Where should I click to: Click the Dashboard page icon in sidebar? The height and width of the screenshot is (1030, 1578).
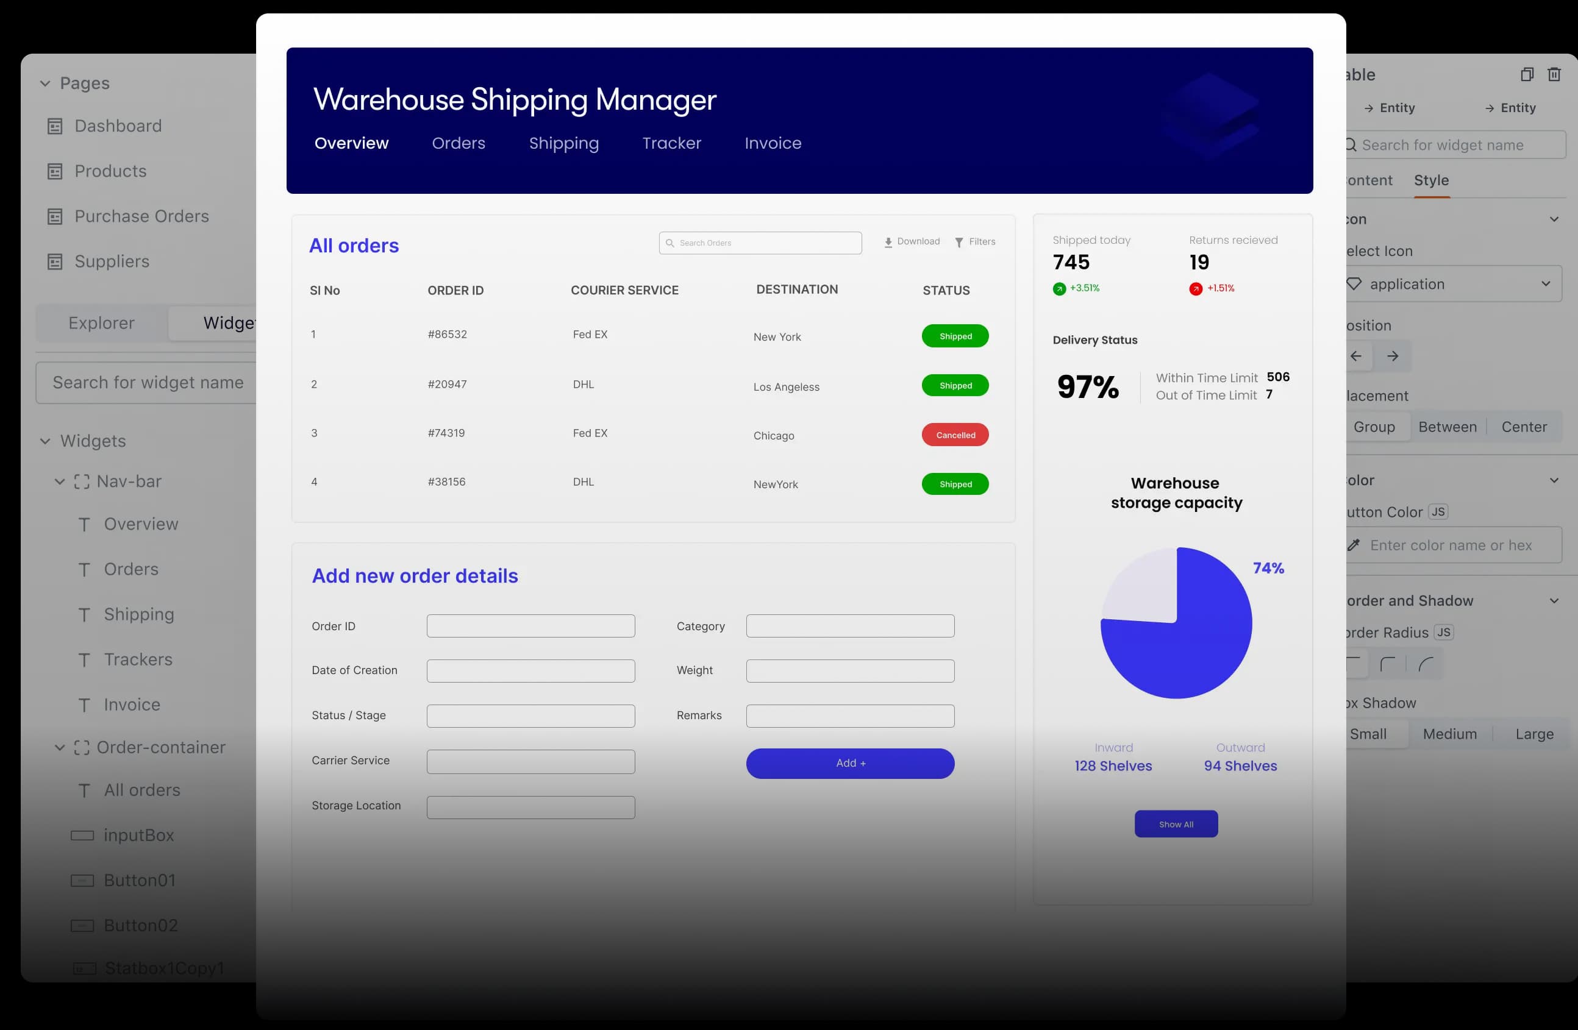(54, 126)
